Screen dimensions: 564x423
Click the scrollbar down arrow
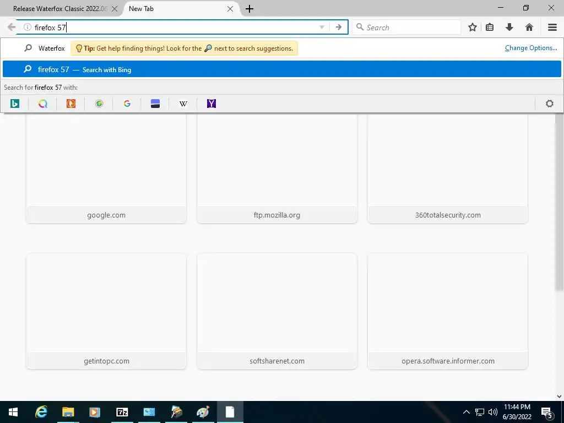pos(560,397)
